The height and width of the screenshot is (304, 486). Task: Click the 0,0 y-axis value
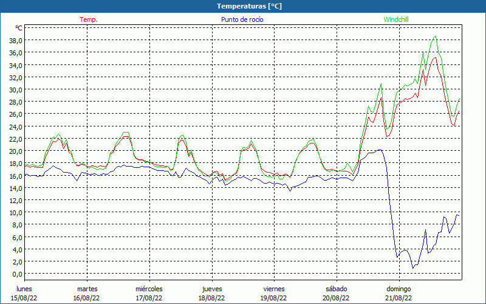[x=18, y=274]
